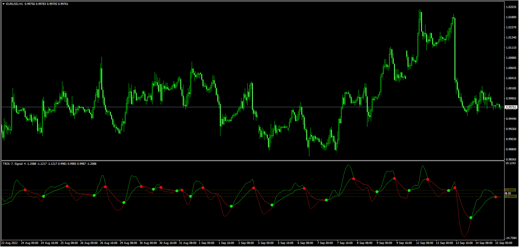Click the 0.98800 price on the scale
The width and height of the screenshot is (519, 247).
pyautogui.click(x=511, y=149)
